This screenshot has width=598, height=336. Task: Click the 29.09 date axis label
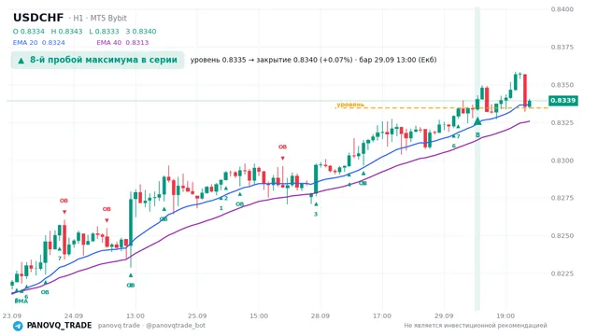click(444, 315)
